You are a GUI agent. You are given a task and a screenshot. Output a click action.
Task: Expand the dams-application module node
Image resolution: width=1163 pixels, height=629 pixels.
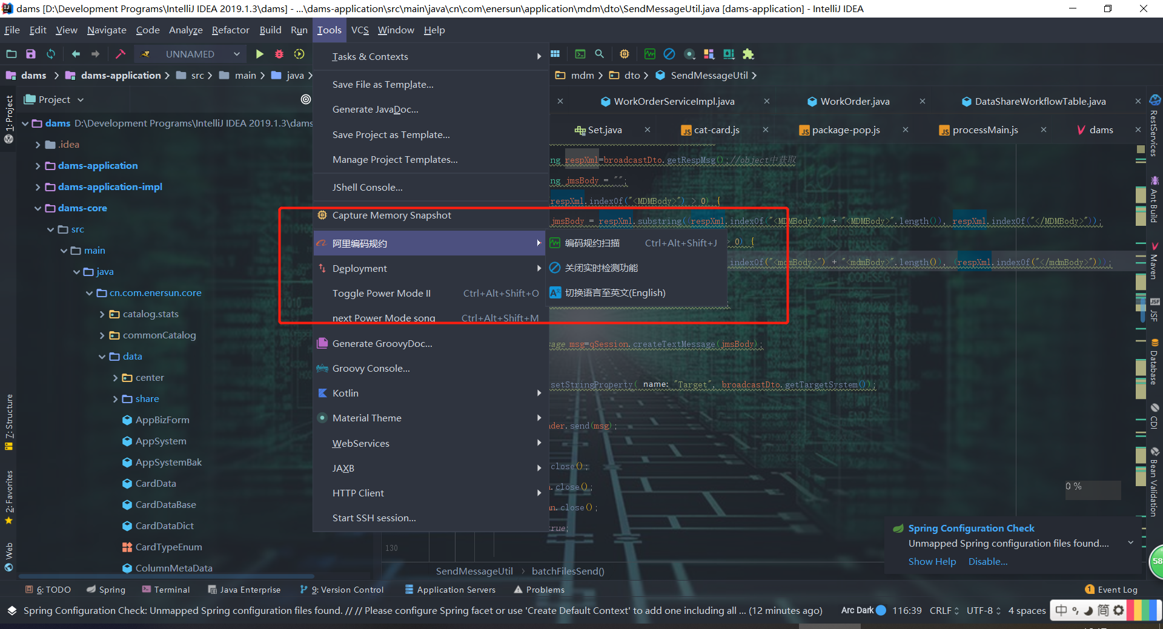38,166
